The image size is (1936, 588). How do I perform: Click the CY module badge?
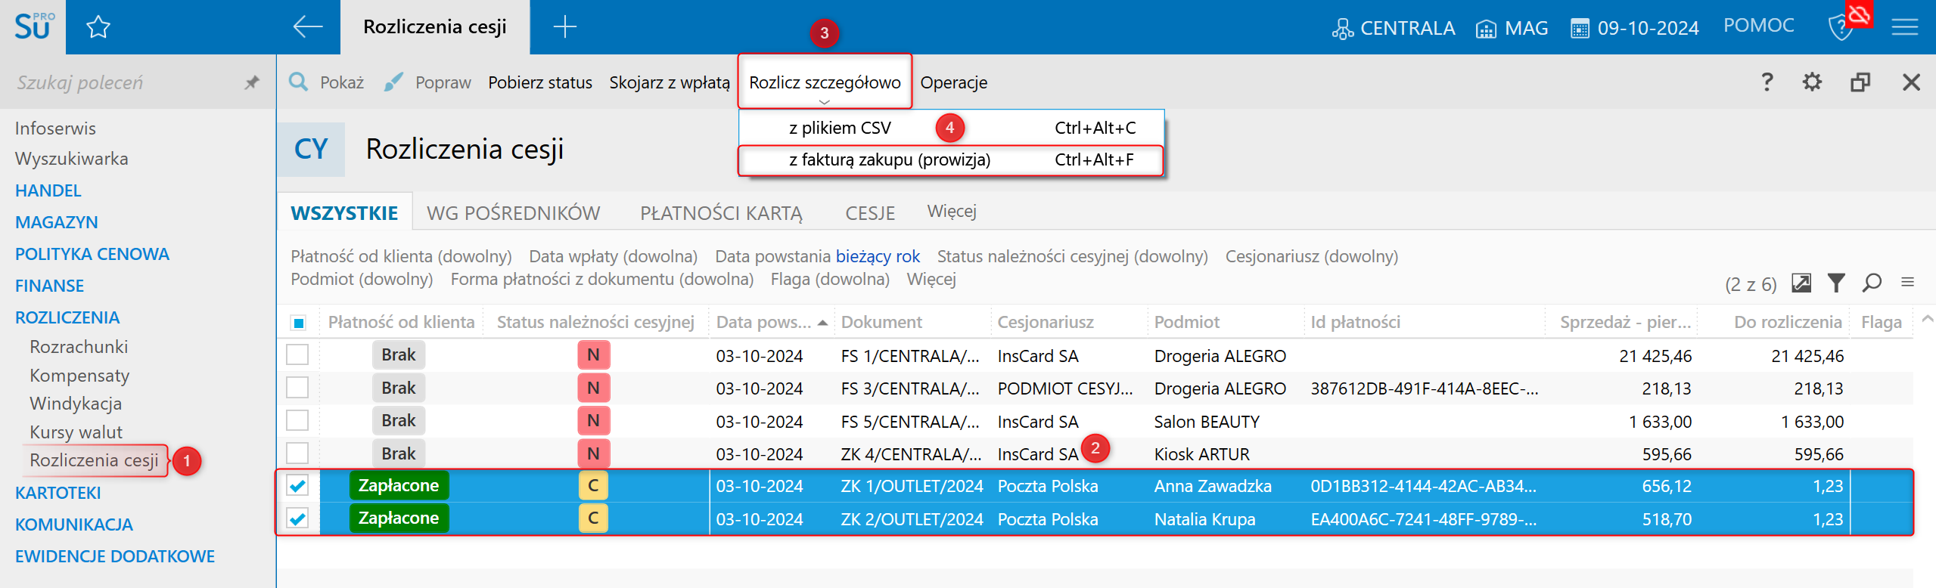tap(311, 149)
